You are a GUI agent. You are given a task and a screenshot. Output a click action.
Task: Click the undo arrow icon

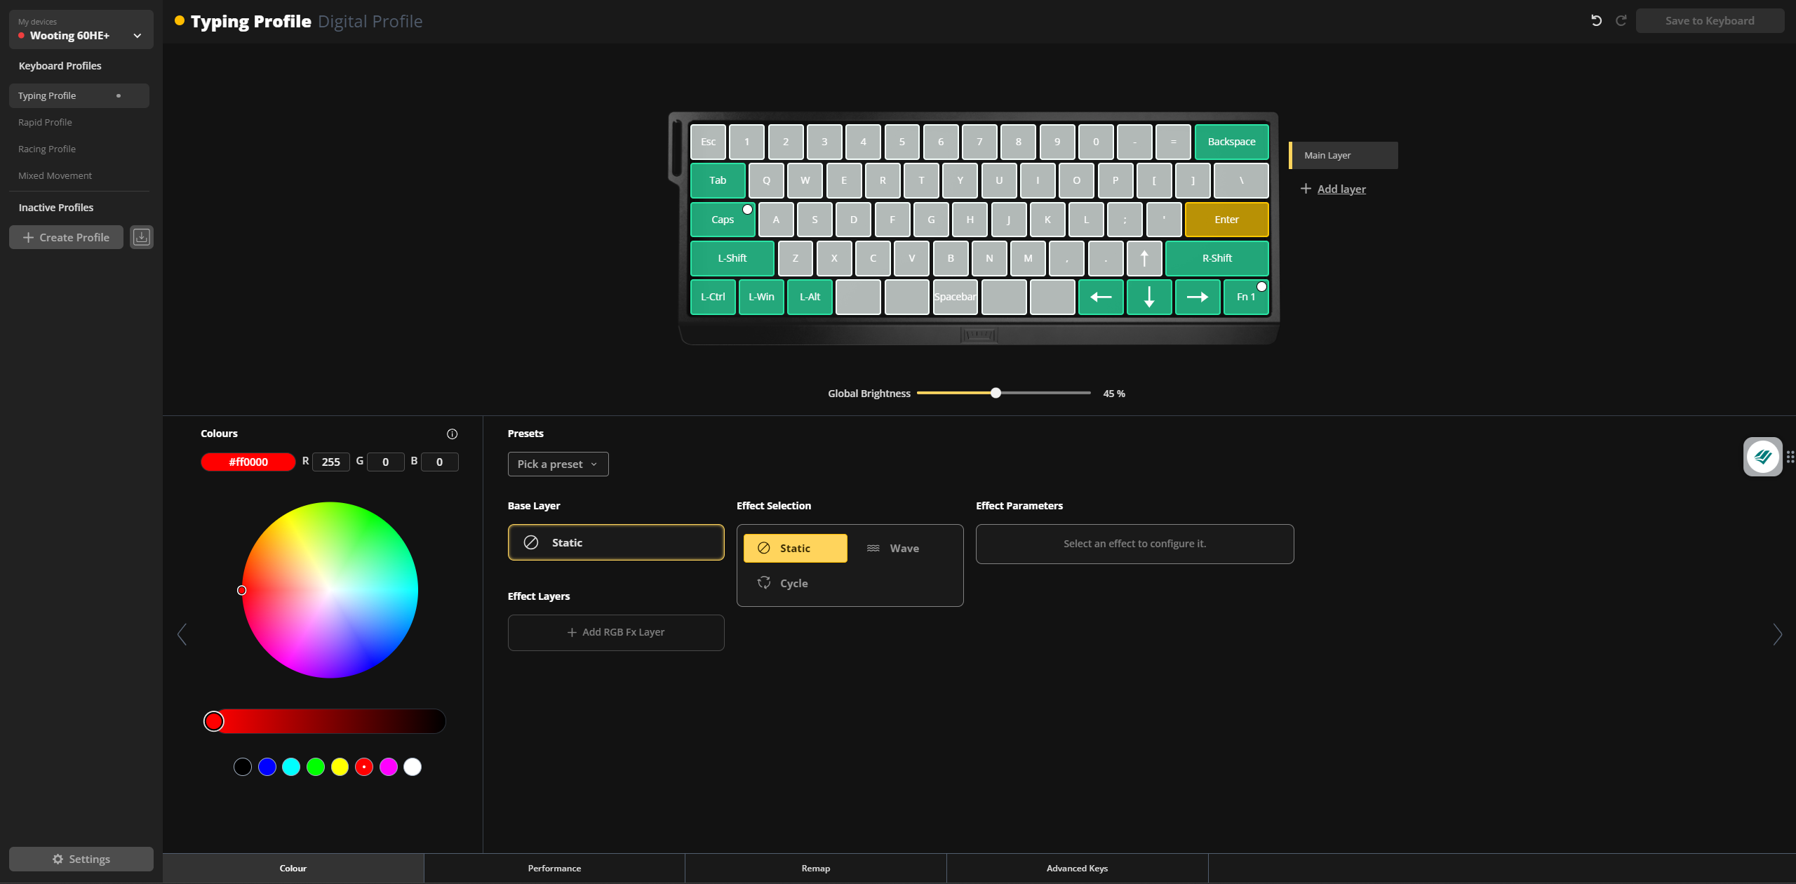[1596, 20]
